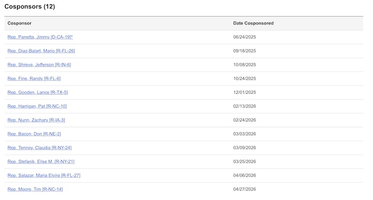Click the 06/24/2025 date cell
Screen dimensions: 373x200
[x=244, y=37]
